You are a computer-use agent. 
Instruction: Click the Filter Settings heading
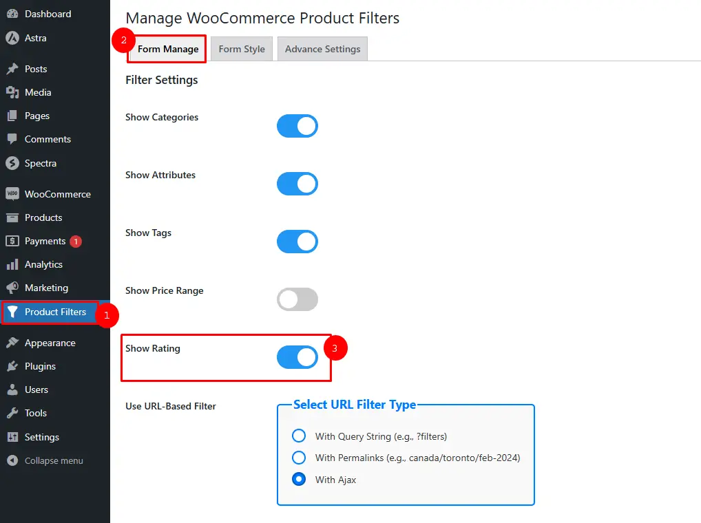pyautogui.click(x=162, y=80)
